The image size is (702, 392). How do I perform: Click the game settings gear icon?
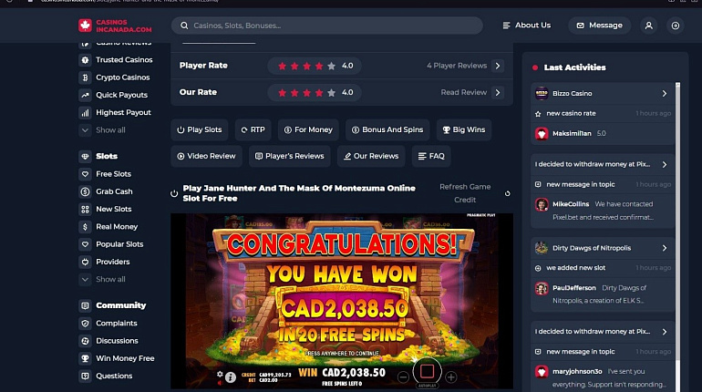[220, 374]
